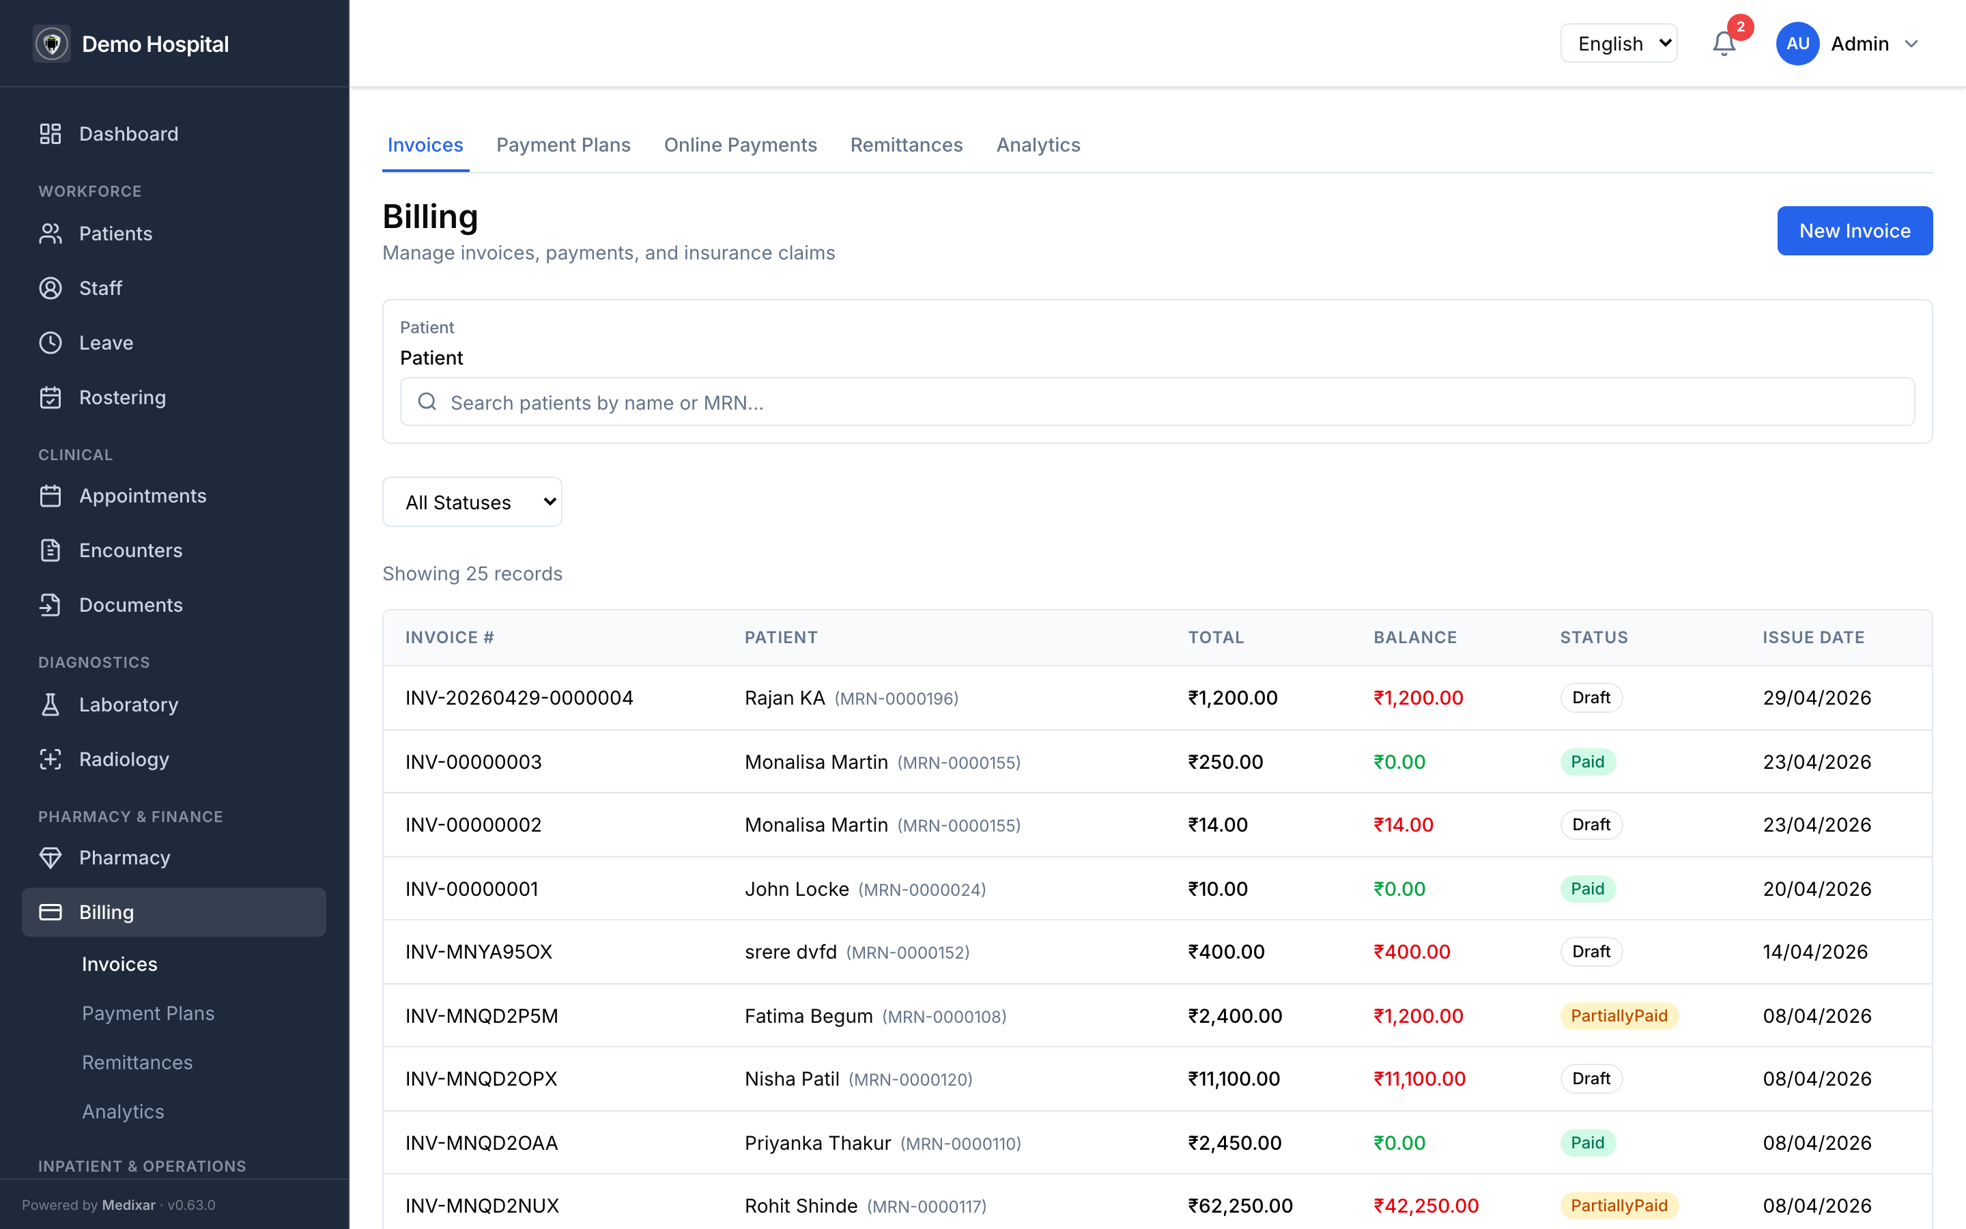Open the Dashboard grid icon
Image resolution: width=1966 pixels, height=1229 pixels.
[x=51, y=134]
